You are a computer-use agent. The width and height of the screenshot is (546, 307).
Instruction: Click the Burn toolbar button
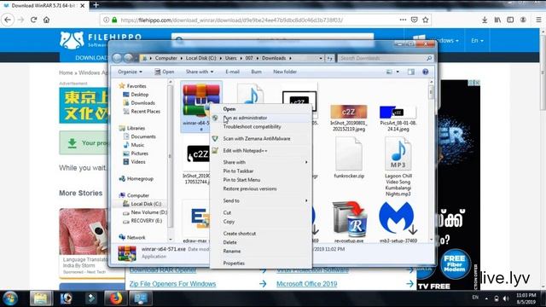(256, 72)
